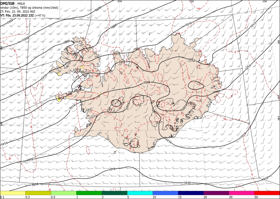Pick the light green 0.5–1 legend swatch

64,193
